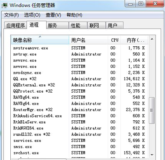Select the RouterMgr.exe *32 process

click(80, 110)
